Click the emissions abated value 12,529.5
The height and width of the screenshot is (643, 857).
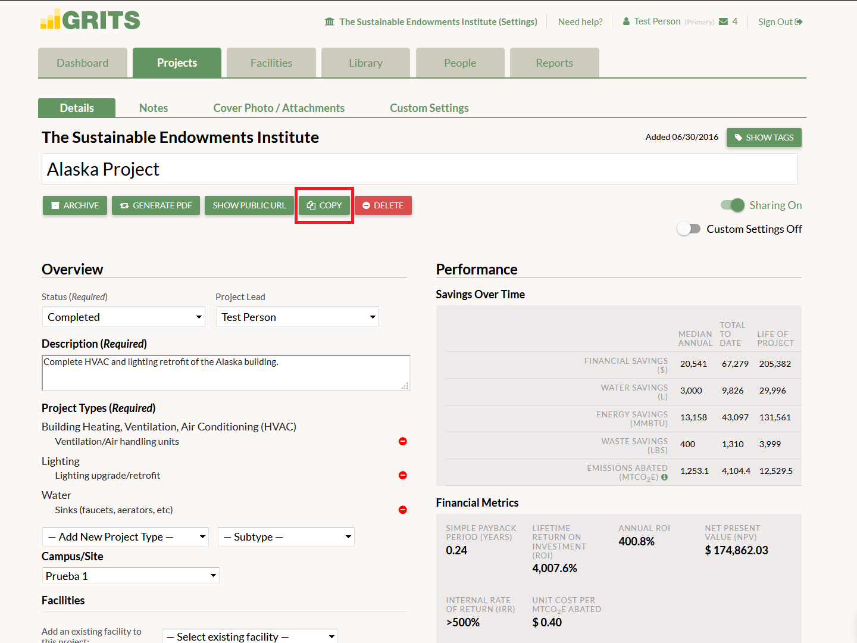tap(776, 471)
